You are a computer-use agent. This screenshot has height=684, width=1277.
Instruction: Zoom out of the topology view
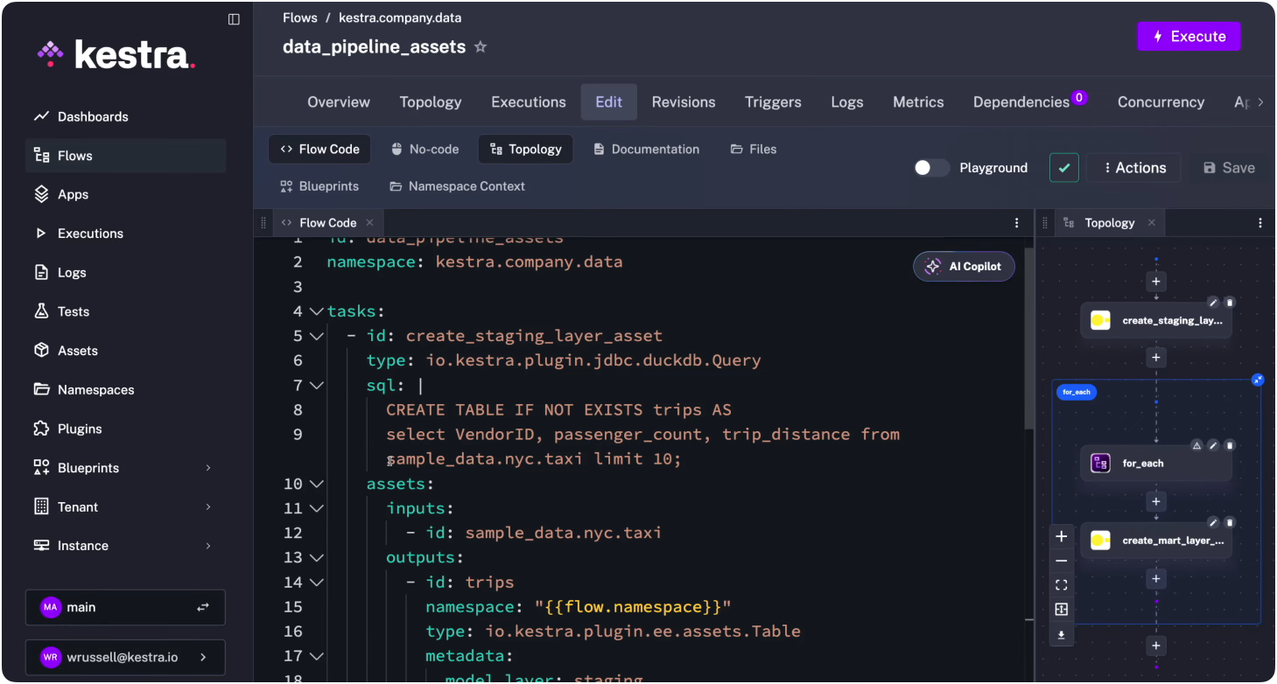tap(1061, 561)
